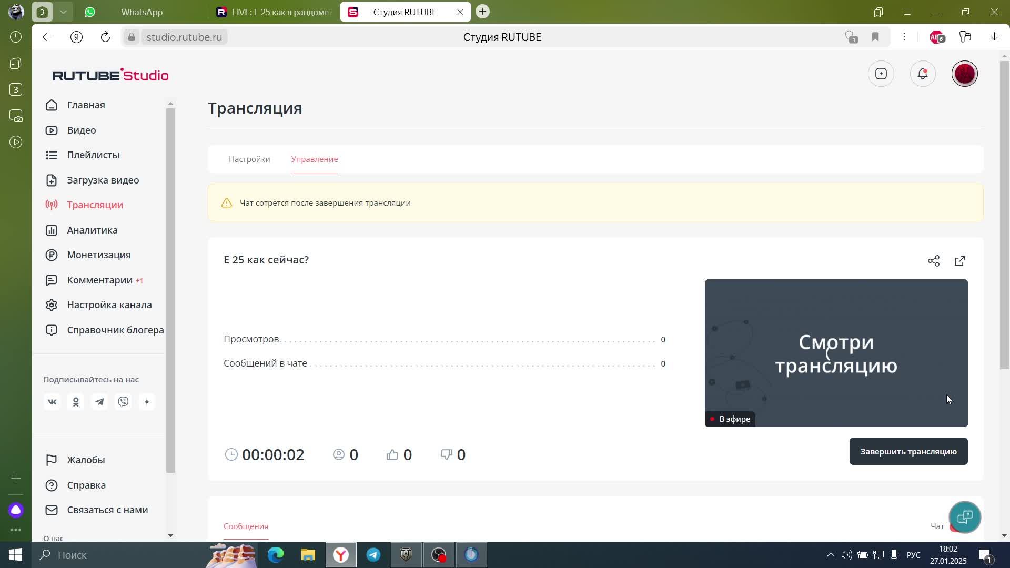Open File Explorer from the taskbar
Viewport: 1010px width, 568px height.
pyautogui.click(x=308, y=555)
